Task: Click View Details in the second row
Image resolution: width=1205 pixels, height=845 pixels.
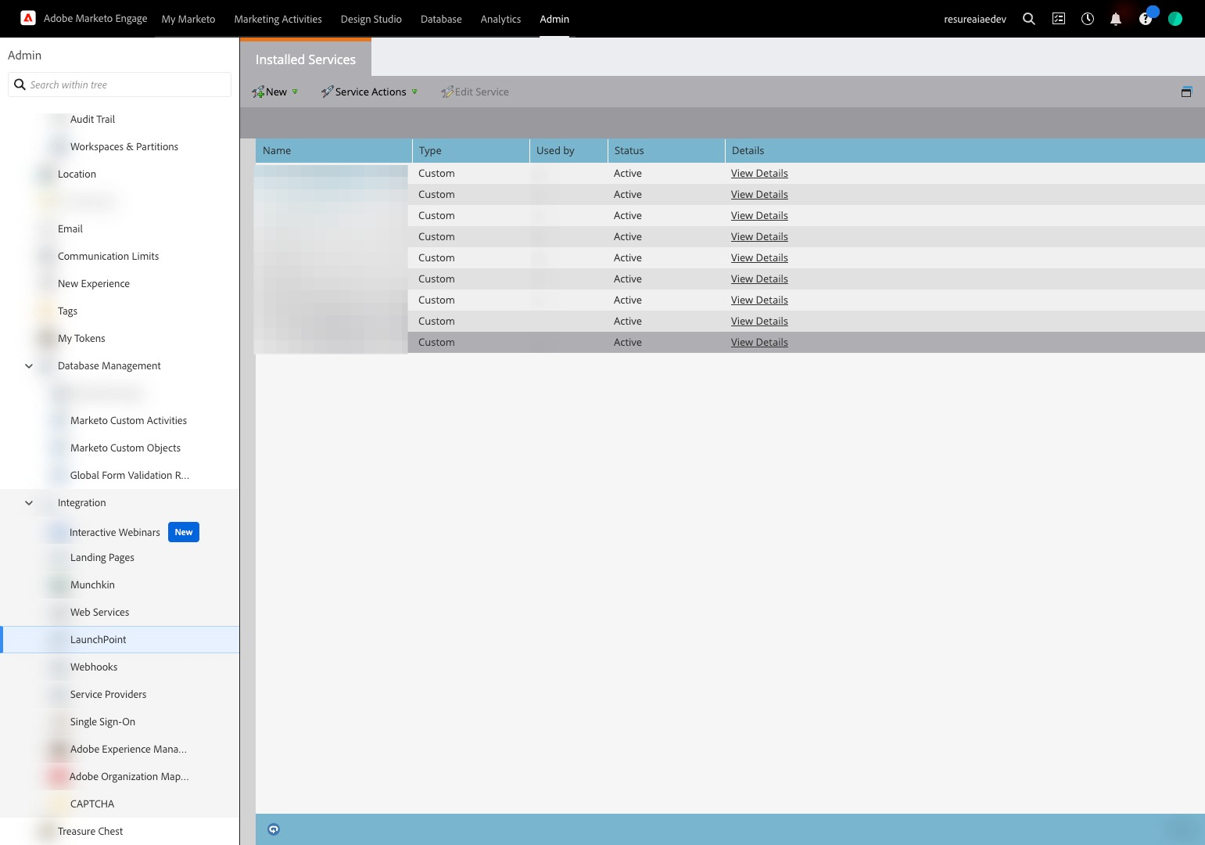Action: tap(759, 194)
